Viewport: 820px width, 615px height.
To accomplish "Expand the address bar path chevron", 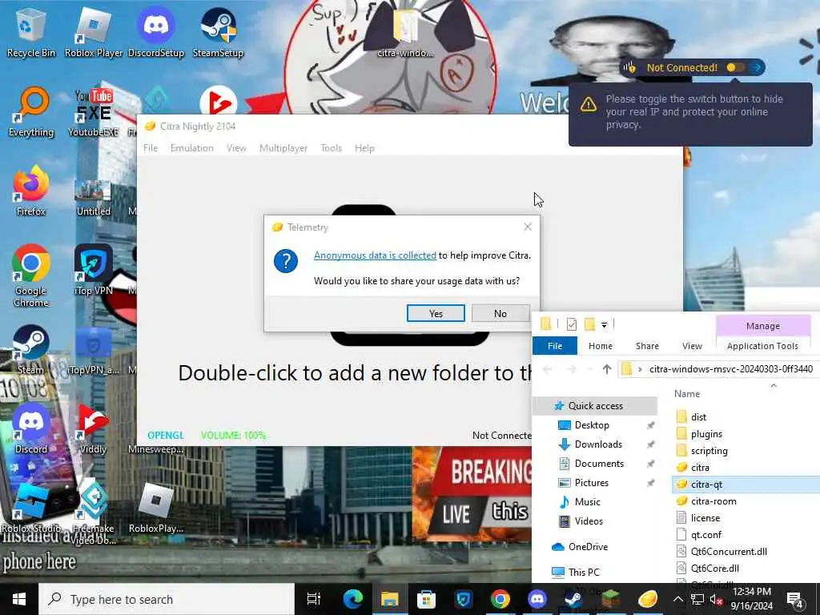I will pos(640,369).
